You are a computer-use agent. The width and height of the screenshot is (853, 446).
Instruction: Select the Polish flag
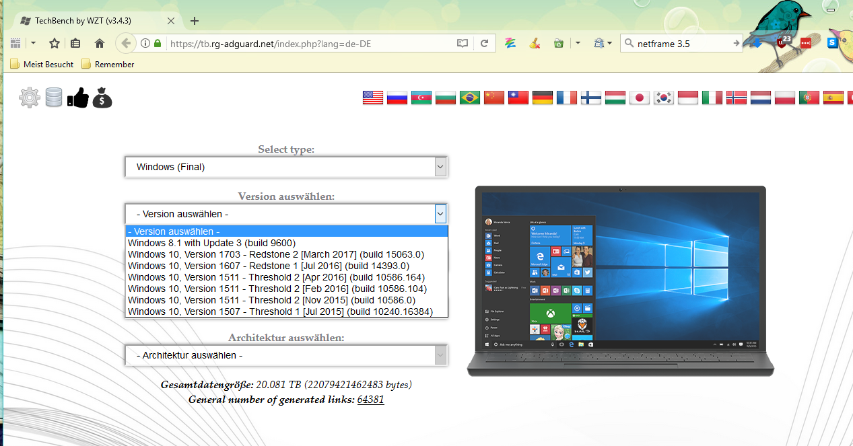pos(785,98)
